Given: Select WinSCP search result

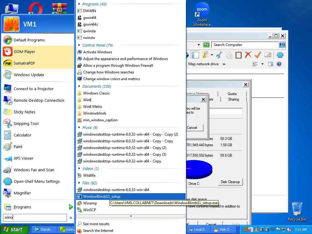Looking at the screenshot, I should pyautogui.click(x=131, y=210).
